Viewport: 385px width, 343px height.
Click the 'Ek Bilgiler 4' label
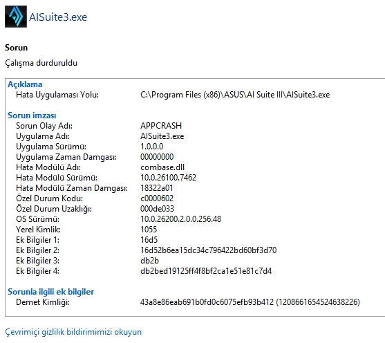point(37,271)
